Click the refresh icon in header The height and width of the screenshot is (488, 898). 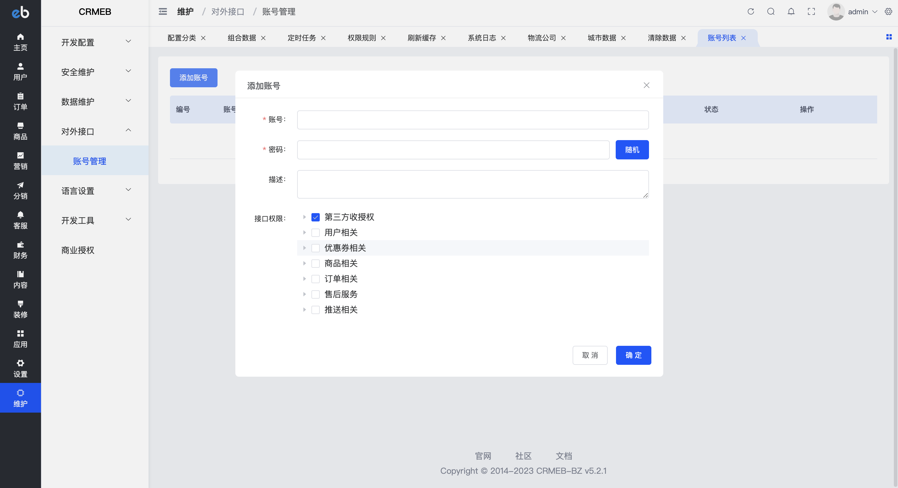click(x=751, y=12)
